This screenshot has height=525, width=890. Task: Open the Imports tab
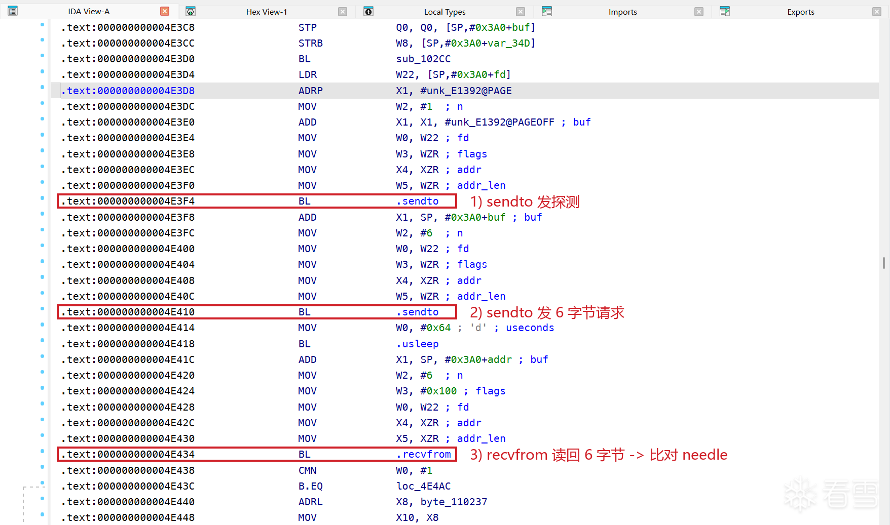[622, 12]
